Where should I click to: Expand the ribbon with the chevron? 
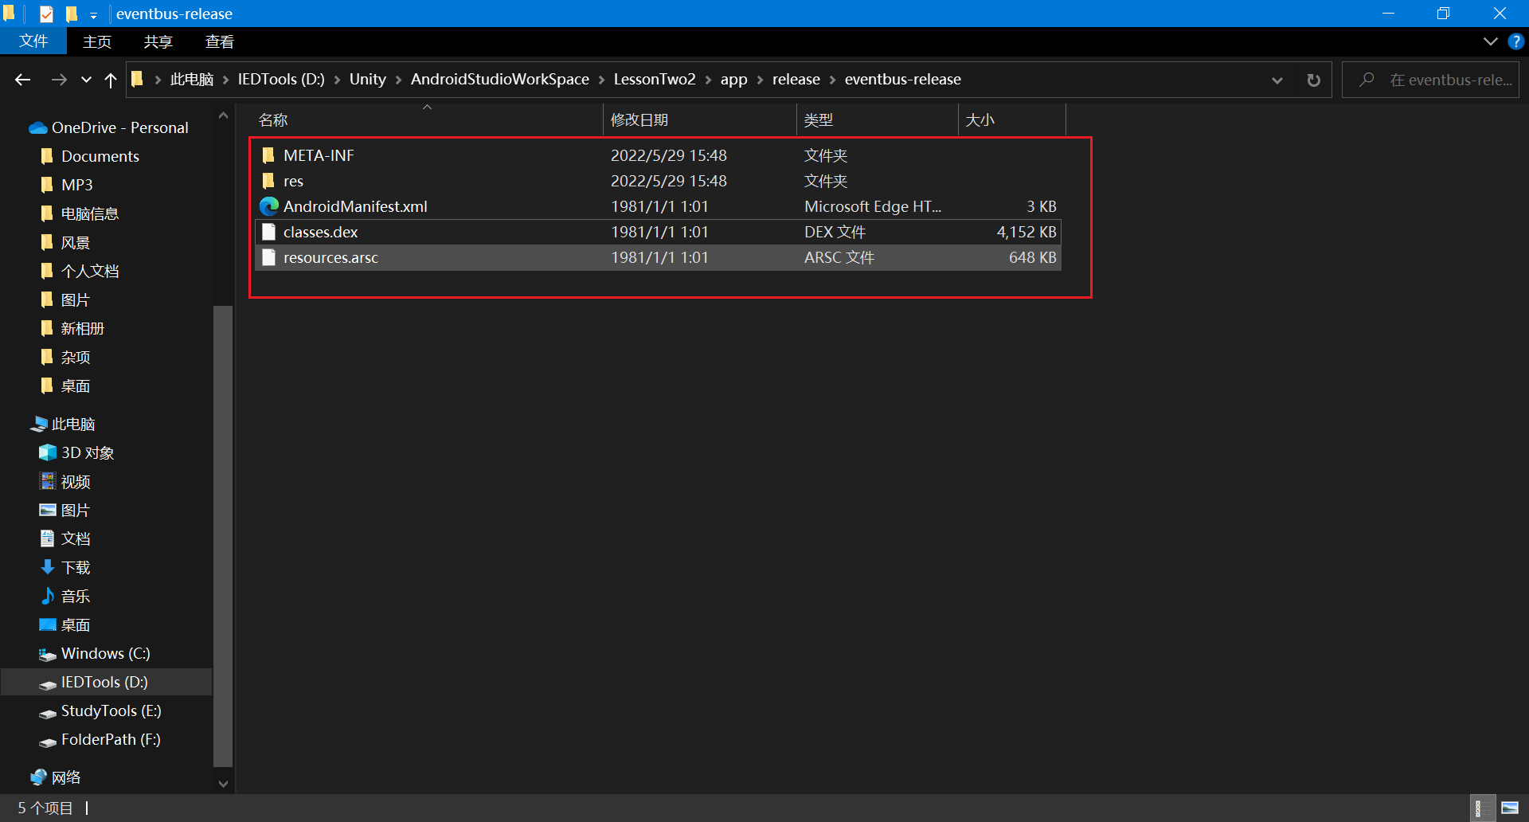[1490, 41]
